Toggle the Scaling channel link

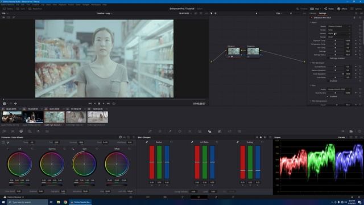click(238, 142)
